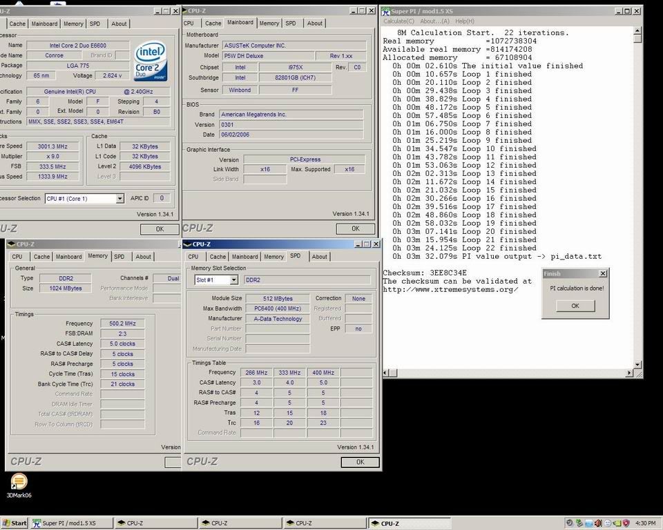Open the processor selection CPU #1 dropdown
The height and width of the screenshot is (530, 663).
point(119,199)
